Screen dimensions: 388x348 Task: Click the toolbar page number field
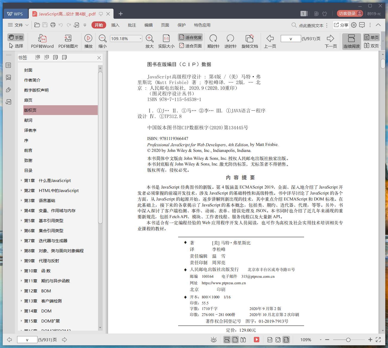[x=291, y=39]
